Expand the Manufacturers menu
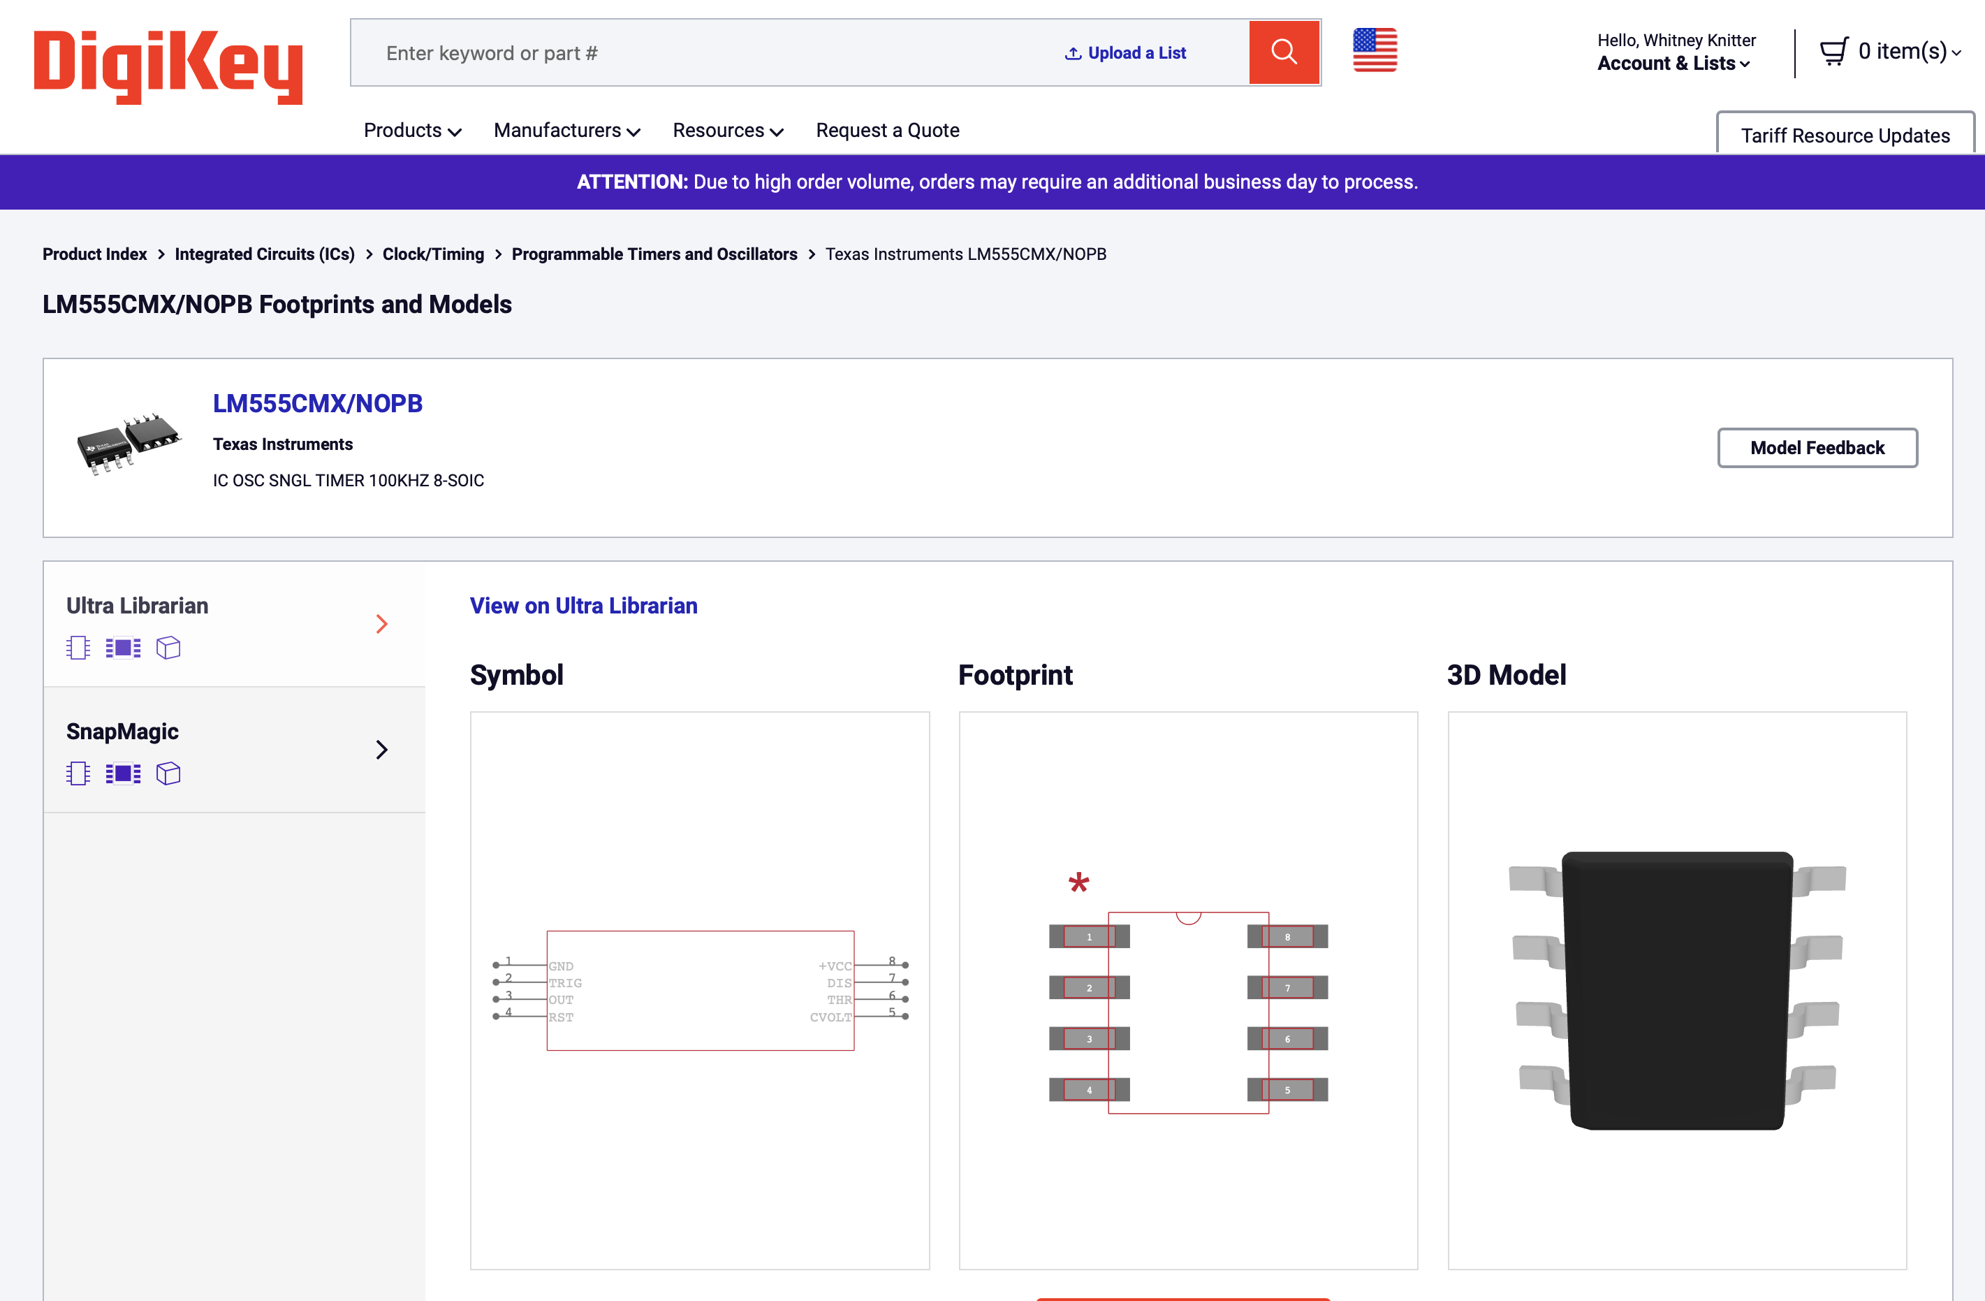1985x1301 pixels. pos(566,130)
